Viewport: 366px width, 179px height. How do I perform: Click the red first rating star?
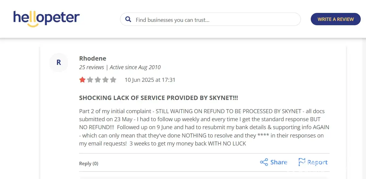[x=82, y=80]
